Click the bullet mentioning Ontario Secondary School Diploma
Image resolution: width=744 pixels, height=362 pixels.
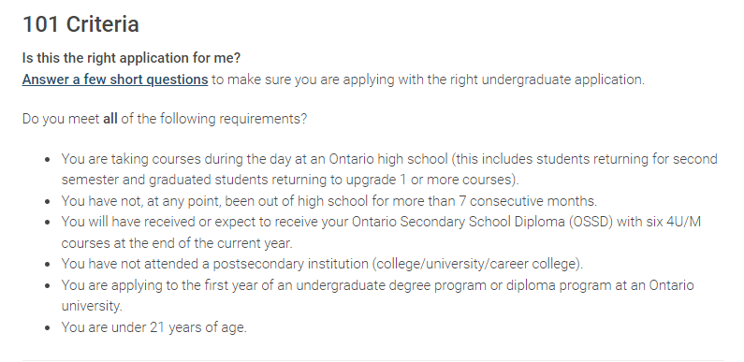click(381, 232)
